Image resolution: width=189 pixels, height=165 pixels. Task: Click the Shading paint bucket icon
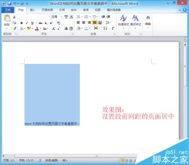[79, 29]
